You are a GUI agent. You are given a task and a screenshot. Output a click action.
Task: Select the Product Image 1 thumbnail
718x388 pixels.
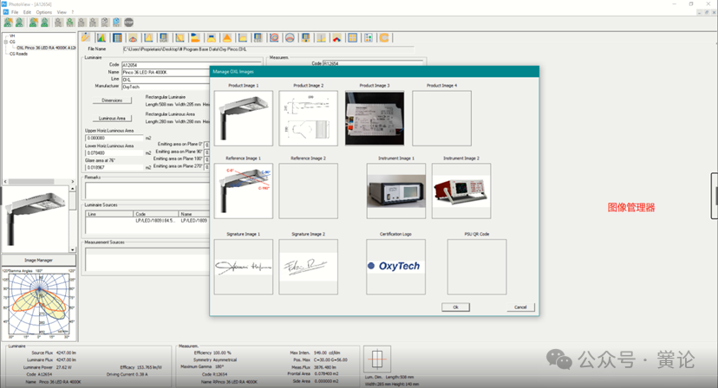coord(244,118)
